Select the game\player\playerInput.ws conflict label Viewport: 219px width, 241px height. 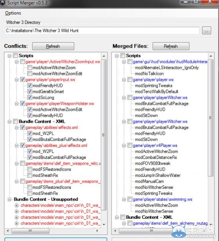pos(50,79)
